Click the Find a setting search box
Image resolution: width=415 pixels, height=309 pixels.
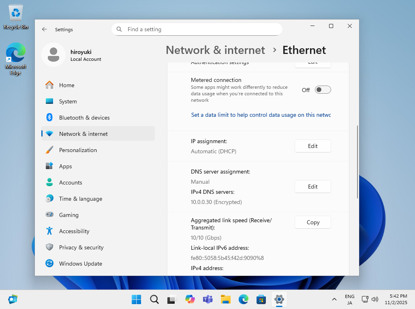click(197, 30)
